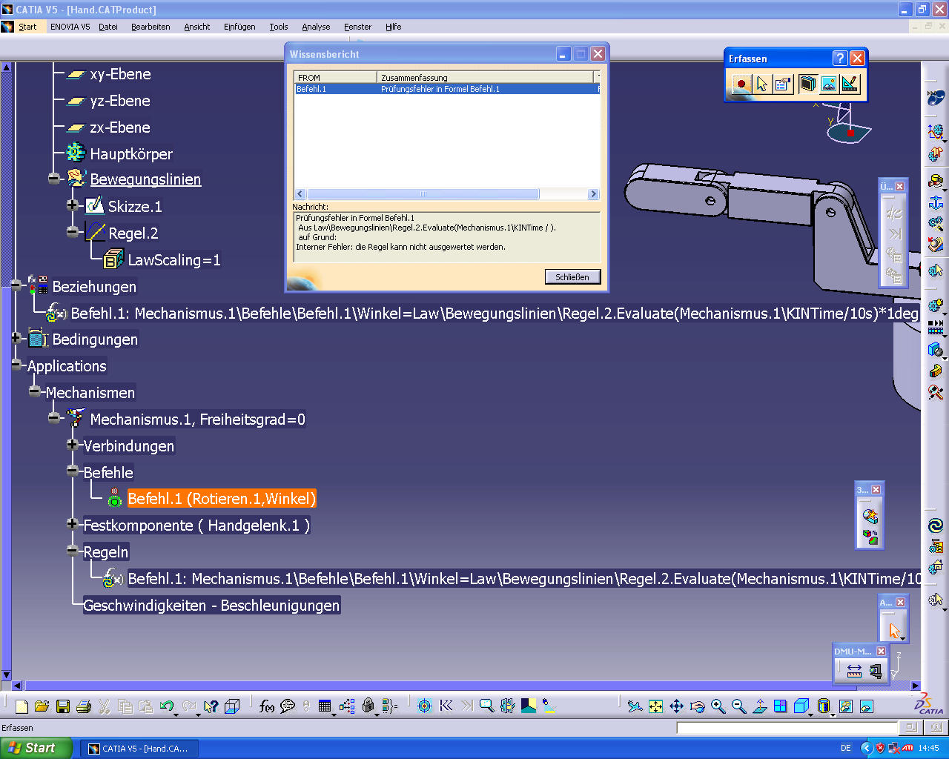The width and height of the screenshot is (949, 759).
Task: Click CATIA V5 taskbar button
Action: tap(138, 749)
